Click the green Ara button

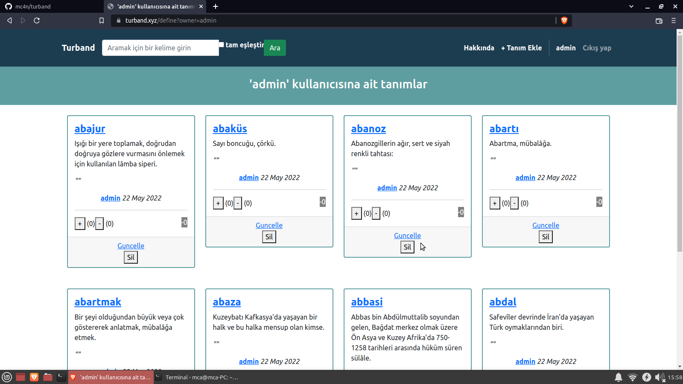(275, 48)
